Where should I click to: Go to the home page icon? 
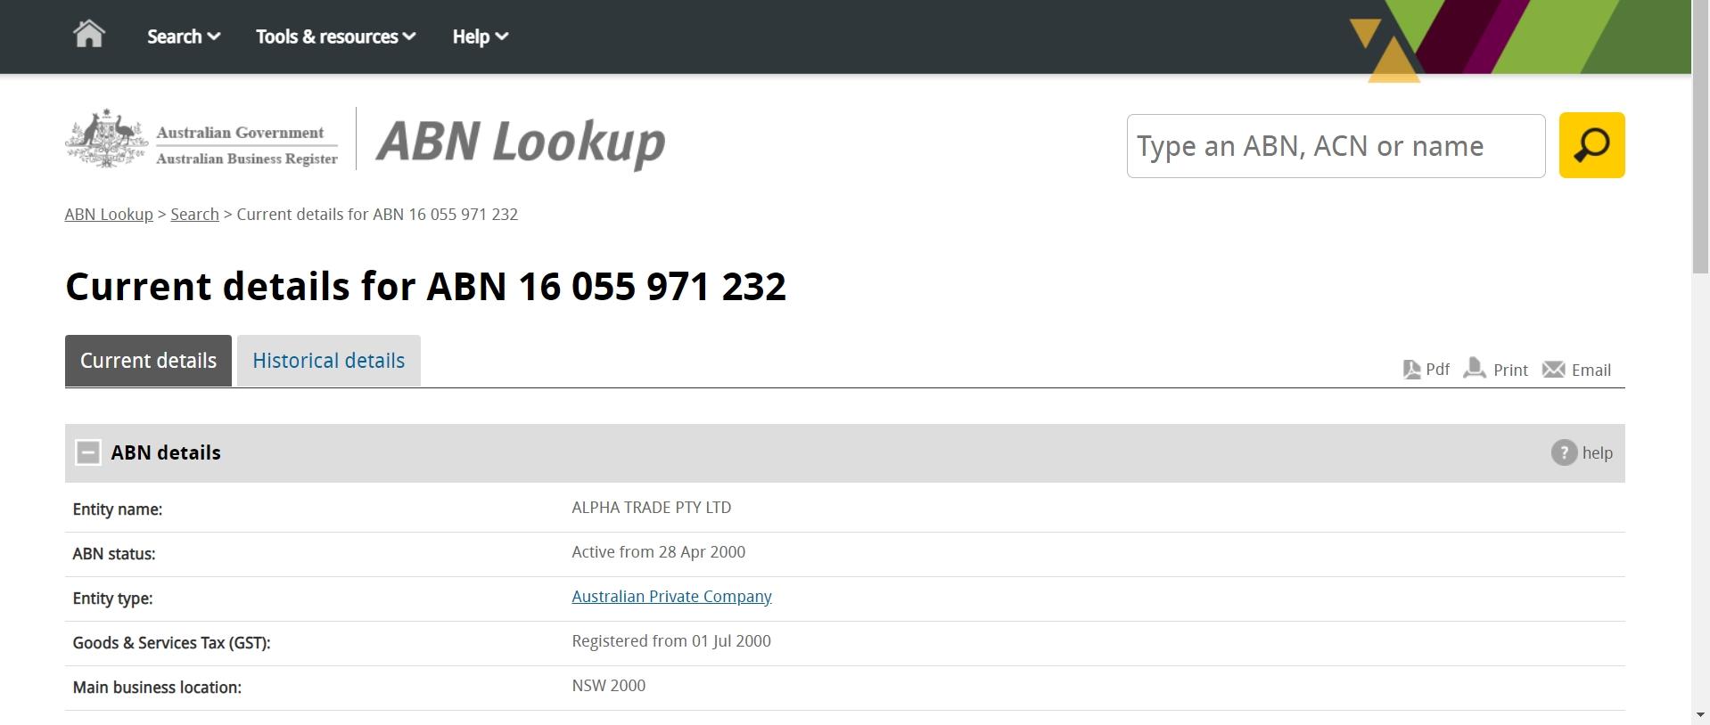pos(89,35)
